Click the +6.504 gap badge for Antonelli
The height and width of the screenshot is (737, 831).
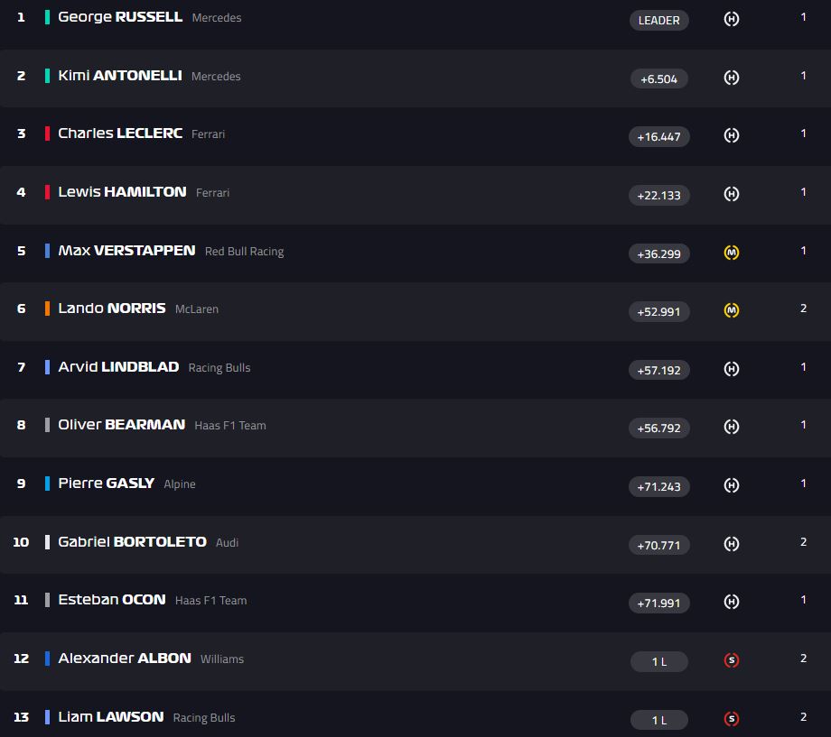tap(658, 78)
